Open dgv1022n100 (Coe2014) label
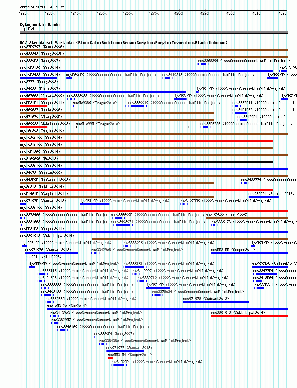Screen dimensions: 297x388 tap(41, 166)
